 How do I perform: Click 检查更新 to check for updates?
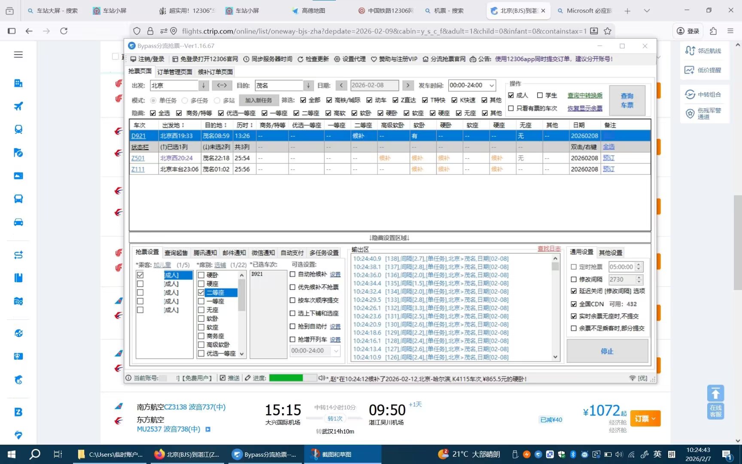pos(313,59)
